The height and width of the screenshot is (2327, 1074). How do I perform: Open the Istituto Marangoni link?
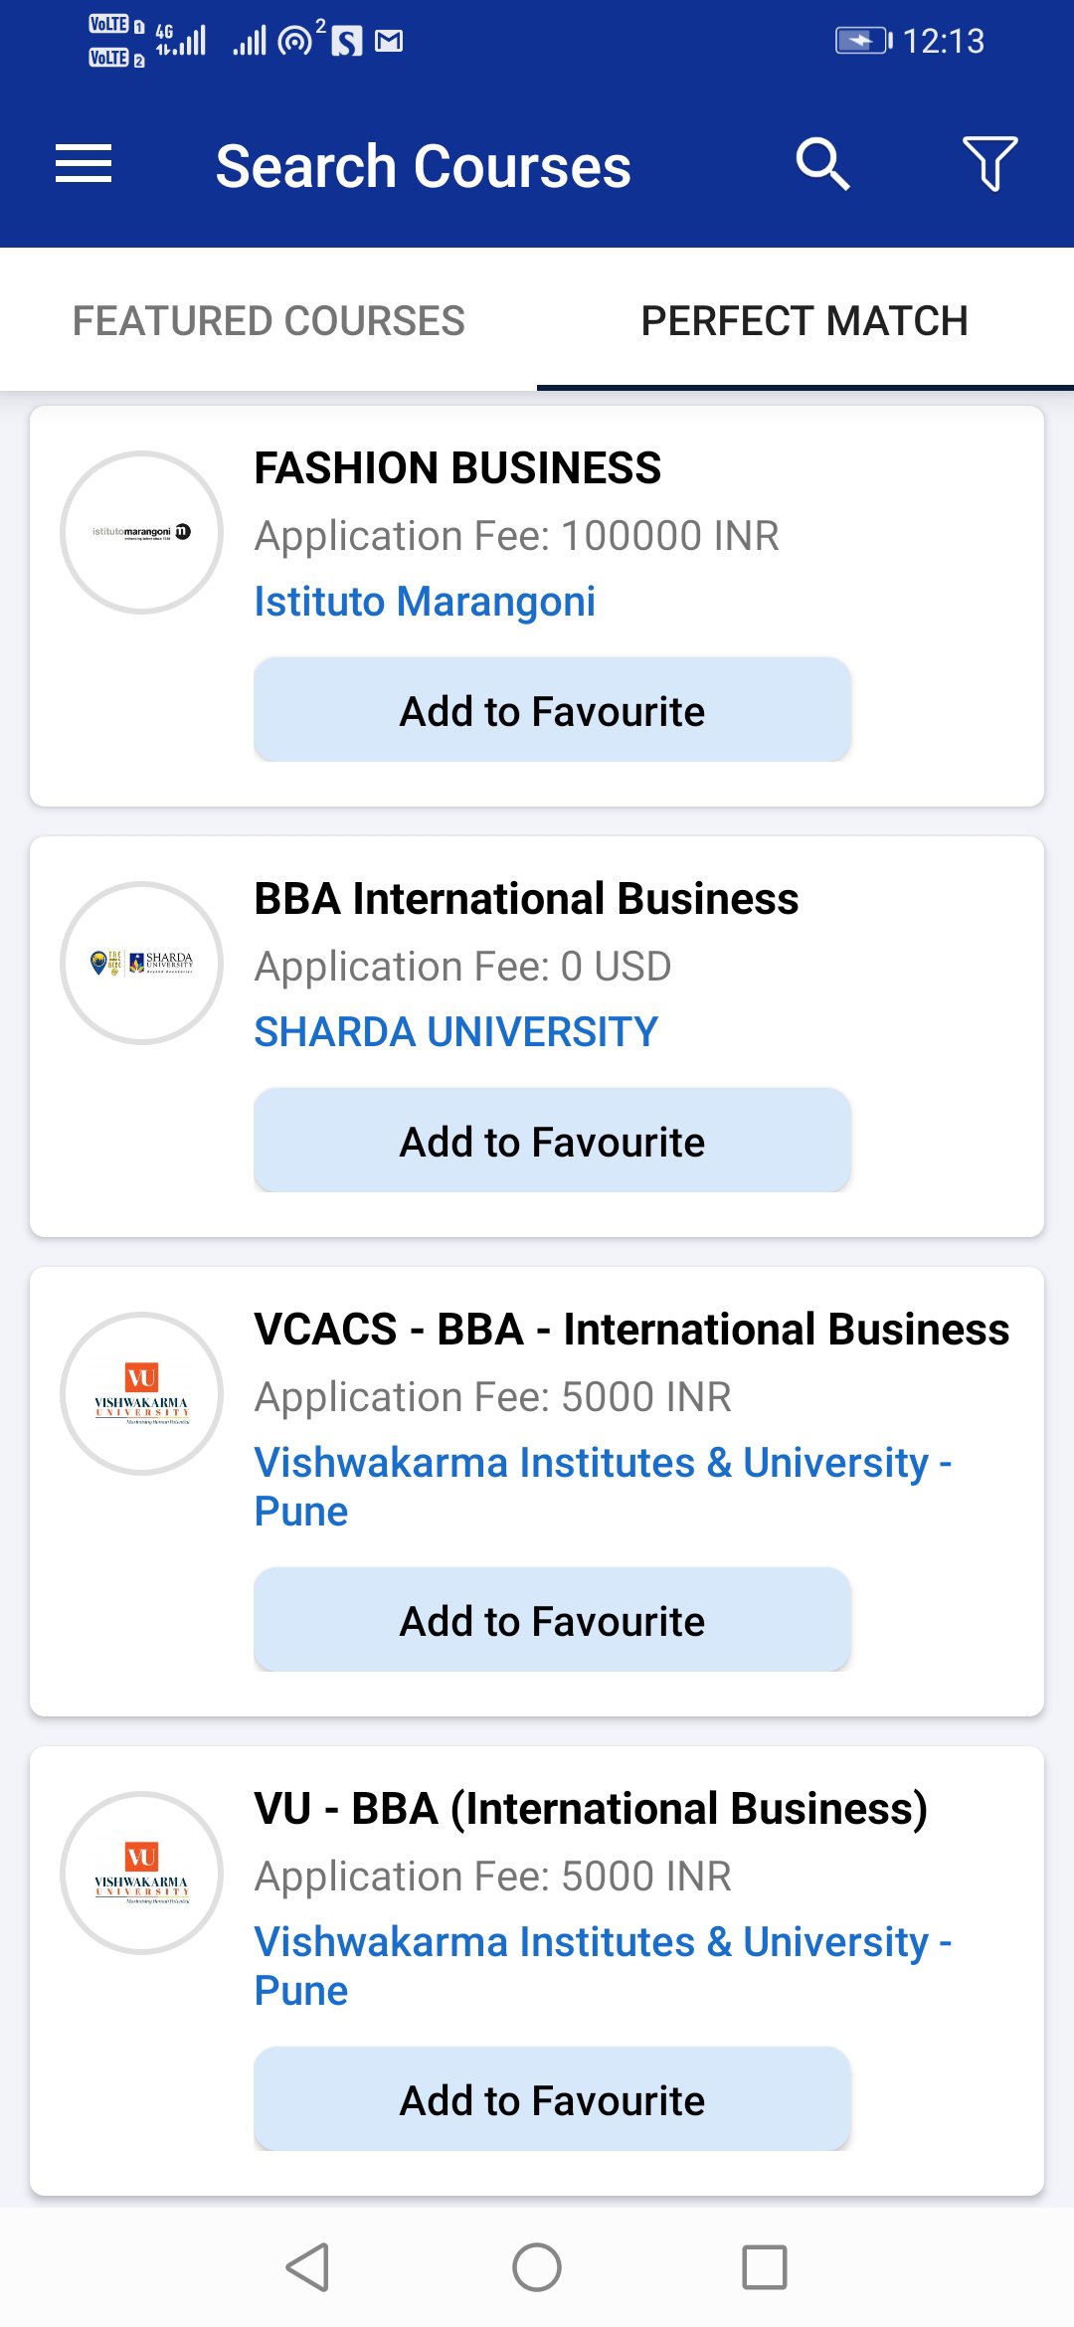click(425, 602)
